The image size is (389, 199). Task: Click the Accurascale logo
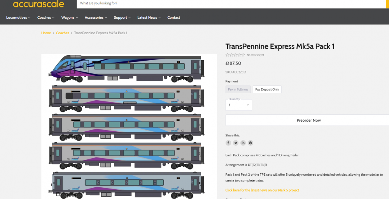(39, 4)
